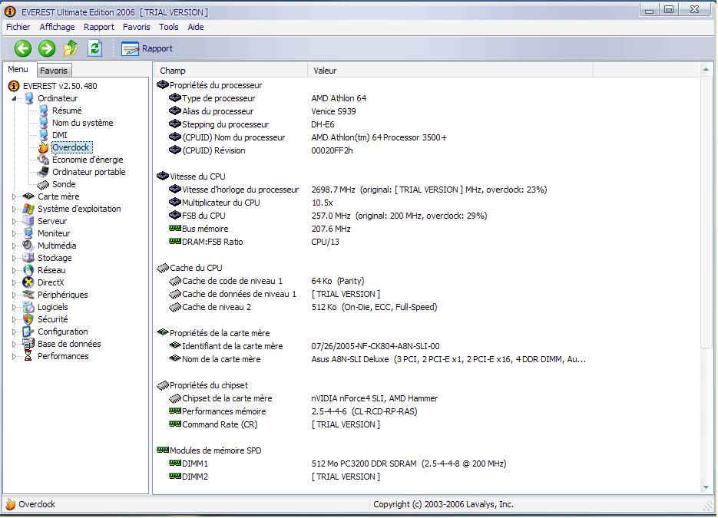The width and height of the screenshot is (718, 518).
Task: Click the green Forward arrow button
Action: click(x=47, y=48)
